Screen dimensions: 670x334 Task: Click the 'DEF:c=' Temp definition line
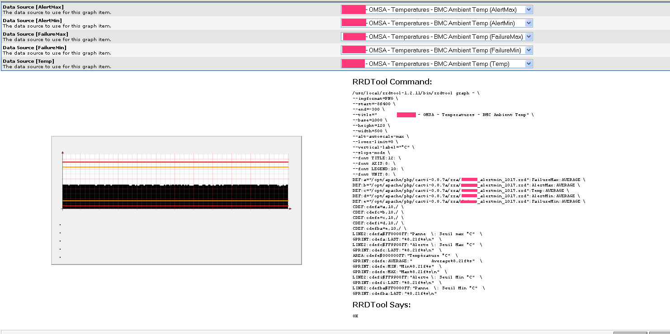pos(461,190)
